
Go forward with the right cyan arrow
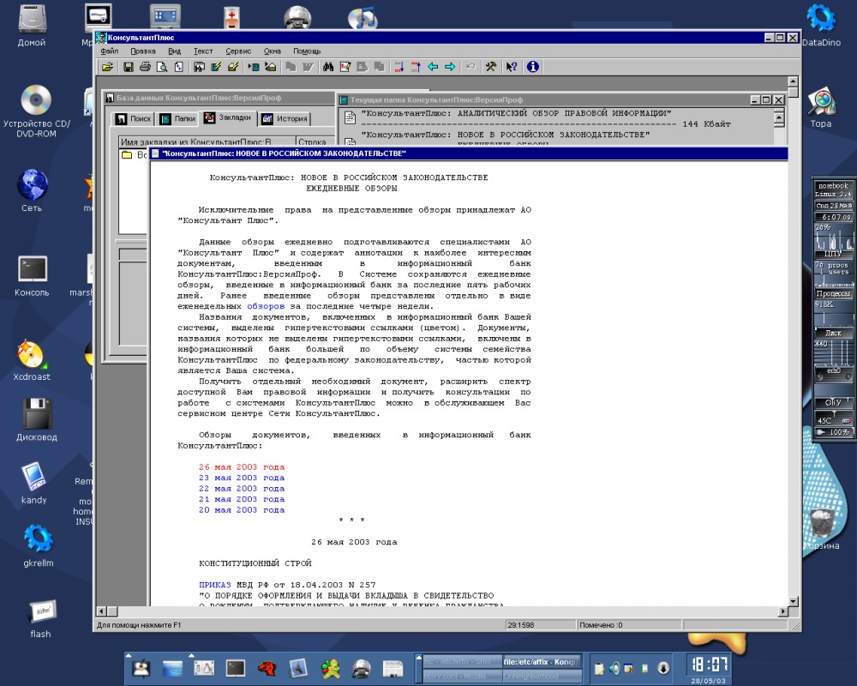450,67
